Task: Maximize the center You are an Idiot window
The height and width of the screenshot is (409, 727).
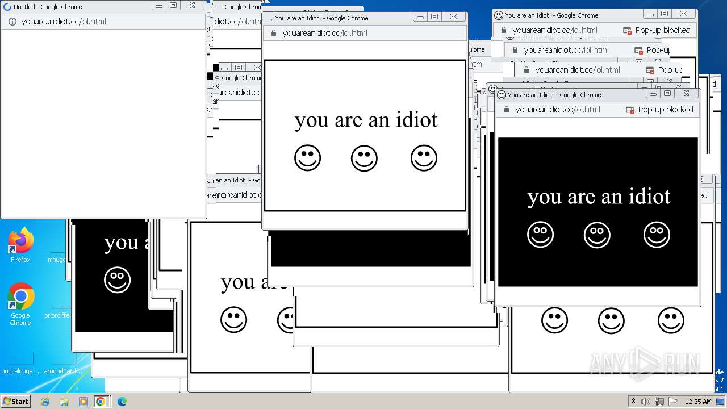Action: [434, 17]
